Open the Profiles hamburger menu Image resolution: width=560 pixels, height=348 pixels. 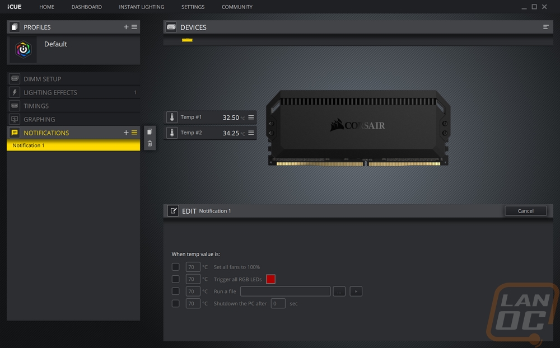(134, 27)
